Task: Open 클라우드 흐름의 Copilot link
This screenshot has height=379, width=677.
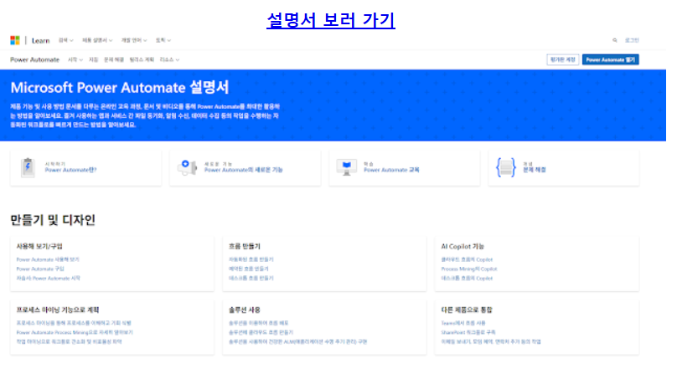Action: pos(467,259)
